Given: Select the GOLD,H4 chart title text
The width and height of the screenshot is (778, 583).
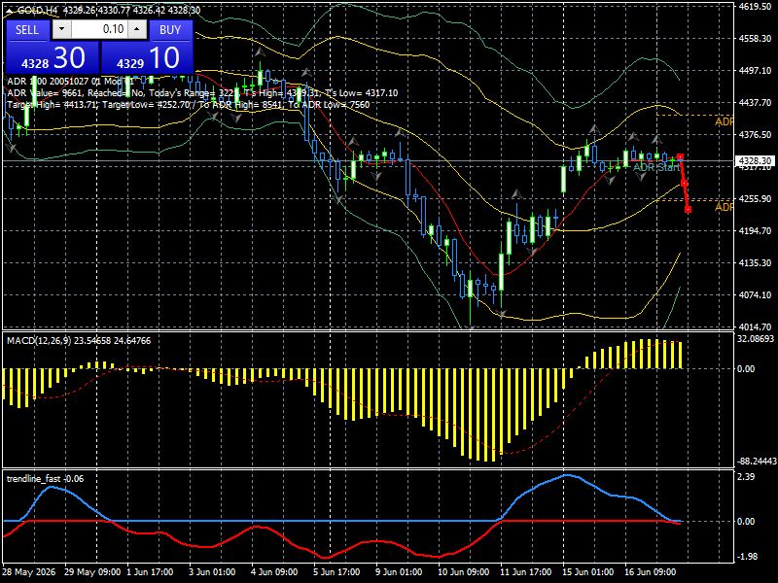Looking at the screenshot, I should 37,11.
